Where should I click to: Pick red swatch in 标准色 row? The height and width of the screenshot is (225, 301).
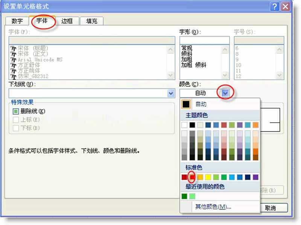(192, 177)
